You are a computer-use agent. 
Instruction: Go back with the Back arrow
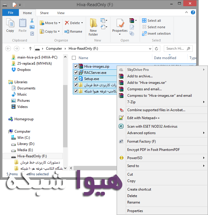[x=8, y=49]
